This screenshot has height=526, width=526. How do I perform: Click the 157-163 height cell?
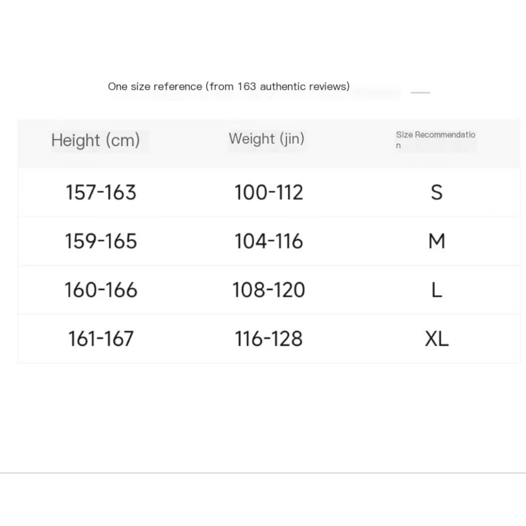pyautogui.click(x=101, y=193)
